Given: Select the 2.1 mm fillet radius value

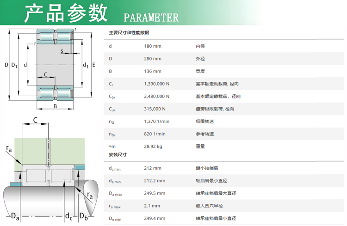Looking at the screenshot, I should (x=152, y=206).
